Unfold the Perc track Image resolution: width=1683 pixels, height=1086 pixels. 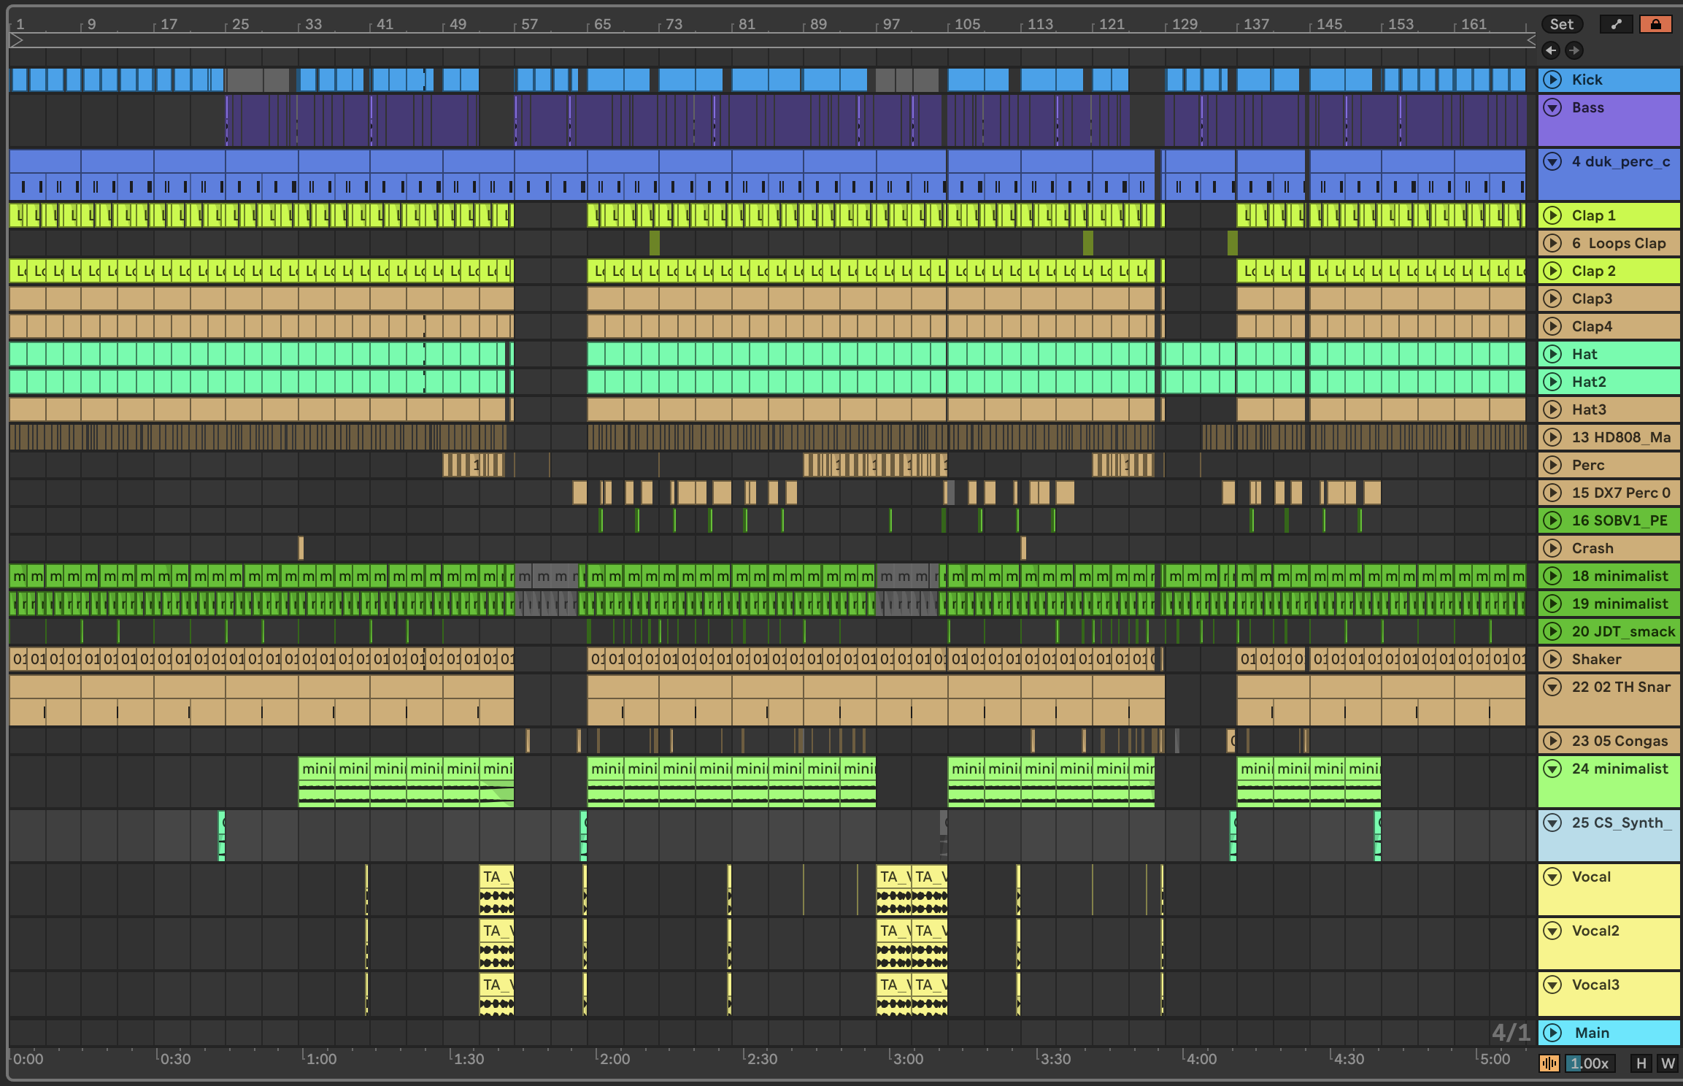tap(1552, 465)
